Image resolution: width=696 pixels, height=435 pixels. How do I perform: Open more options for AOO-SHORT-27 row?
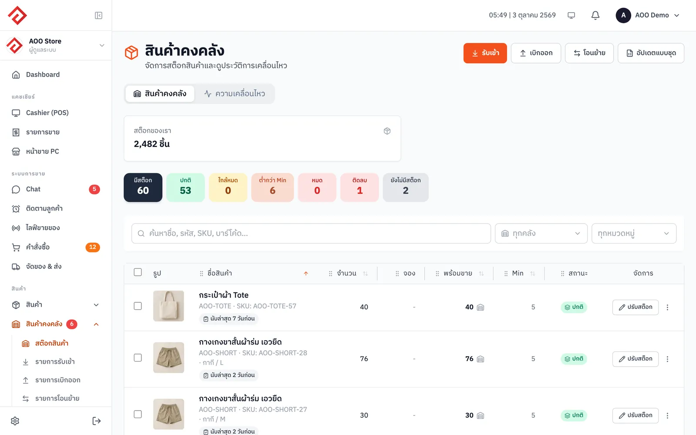(x=667, y=415)
